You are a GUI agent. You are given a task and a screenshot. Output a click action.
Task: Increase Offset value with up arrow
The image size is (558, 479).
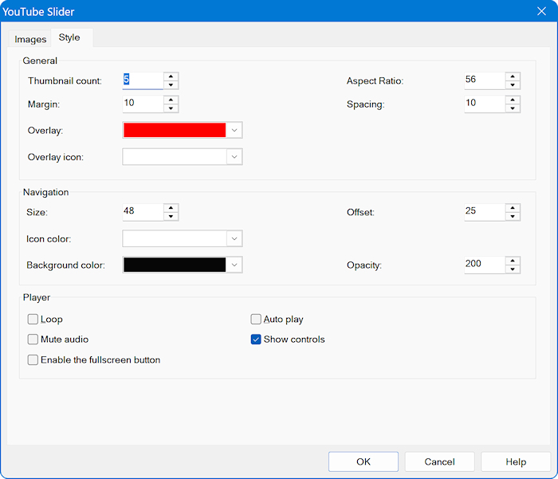click(513, 208)
